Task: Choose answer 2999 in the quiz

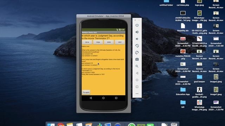Action: click(109, 42)
